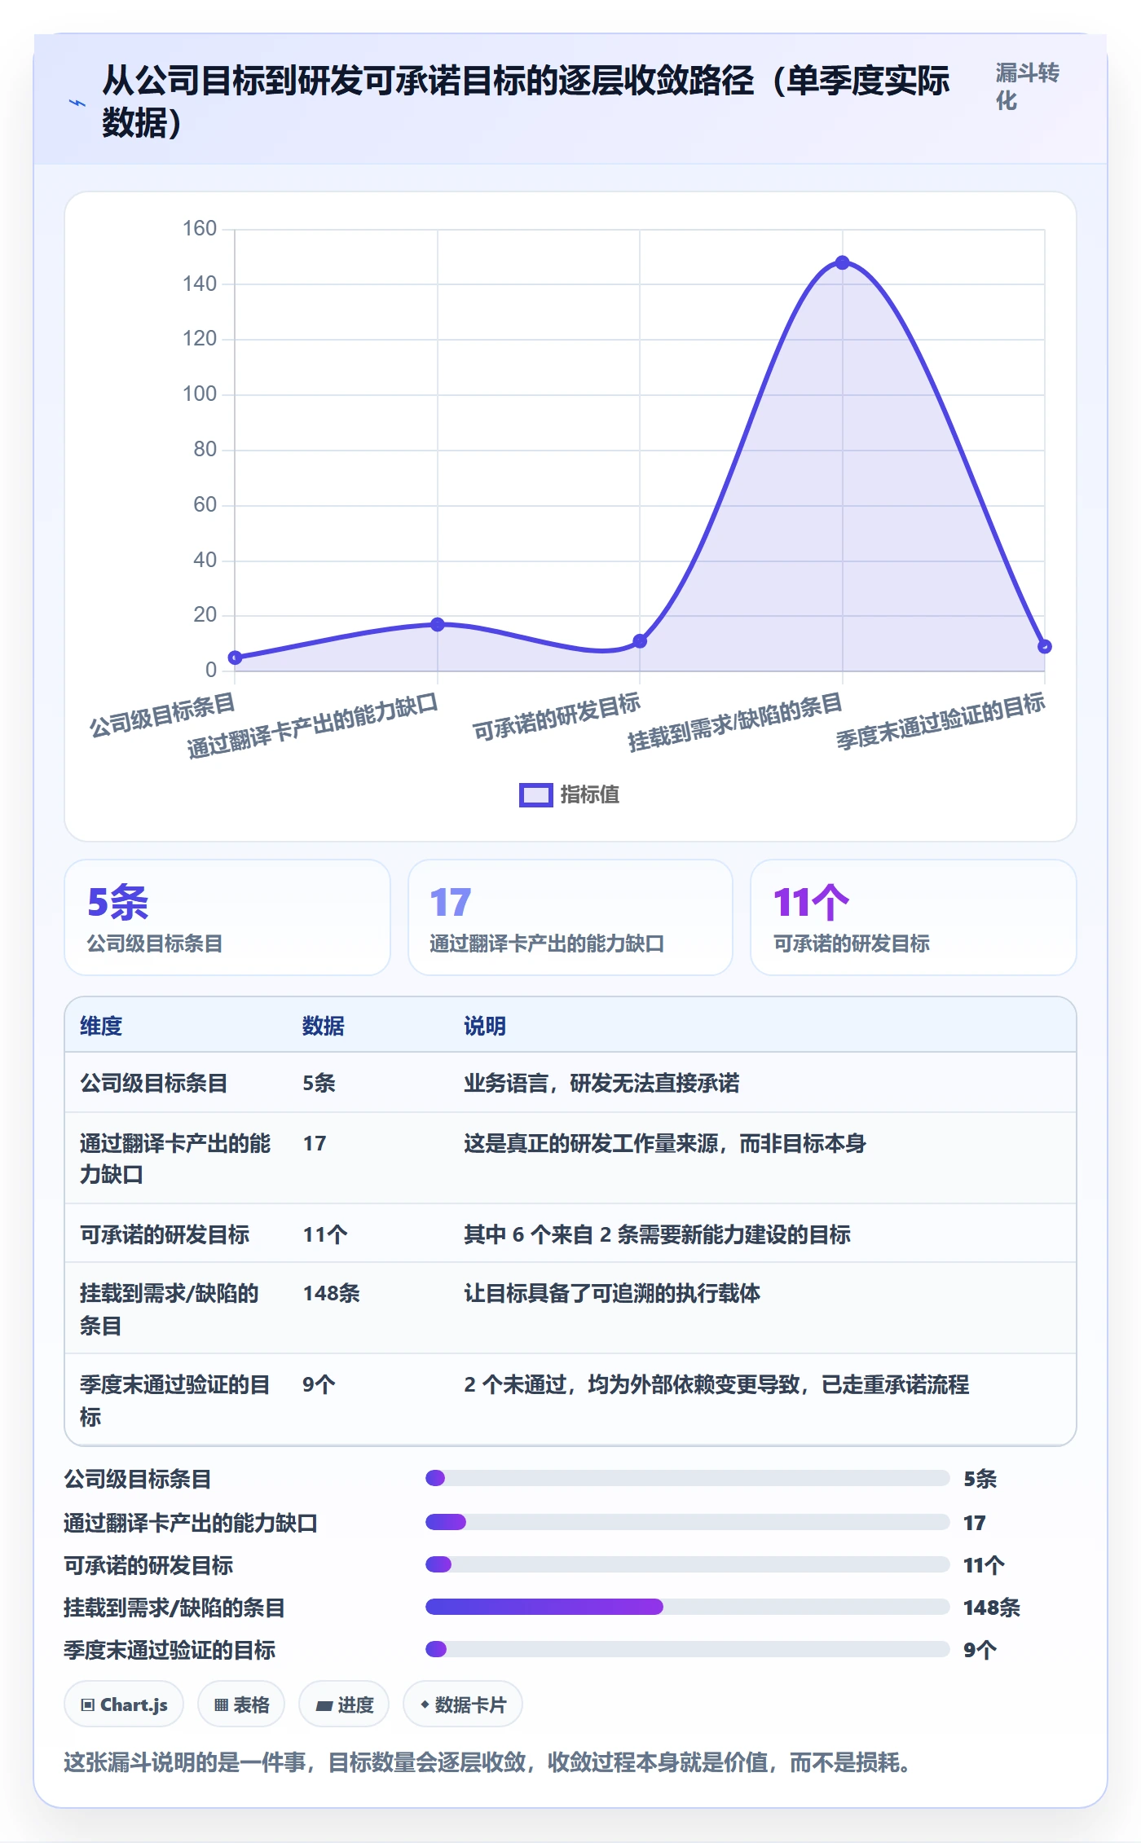
Task: Click the 数据卡片 tag
Action: point(463,1704)
